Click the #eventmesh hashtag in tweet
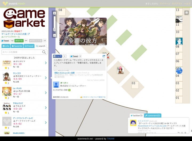 pyautogui.click(x=143, y=126)
